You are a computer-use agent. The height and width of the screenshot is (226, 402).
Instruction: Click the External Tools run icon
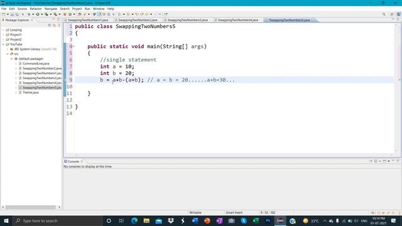(x=55, y=14)
